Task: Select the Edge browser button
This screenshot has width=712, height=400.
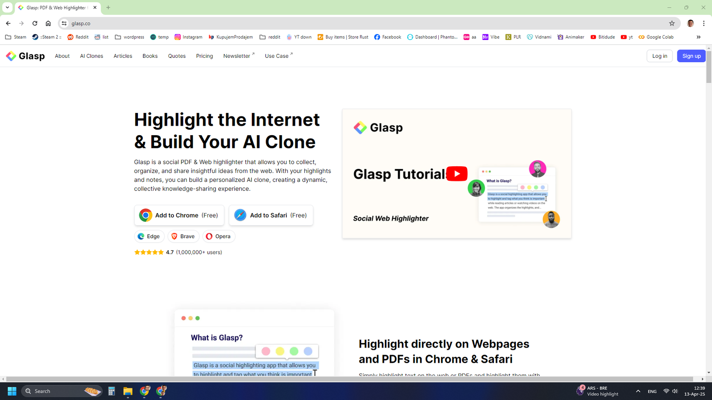Action: [x=149, y=236]
